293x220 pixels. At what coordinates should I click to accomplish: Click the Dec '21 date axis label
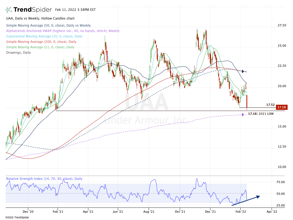[210, 212]
